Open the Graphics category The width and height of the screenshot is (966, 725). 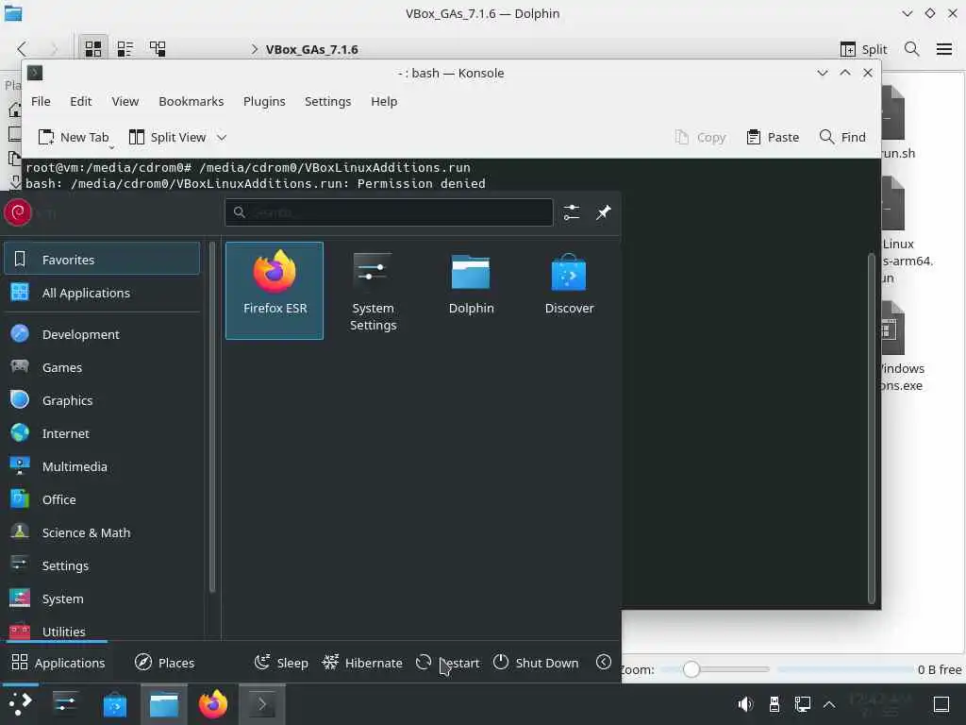tap(102, 400)
